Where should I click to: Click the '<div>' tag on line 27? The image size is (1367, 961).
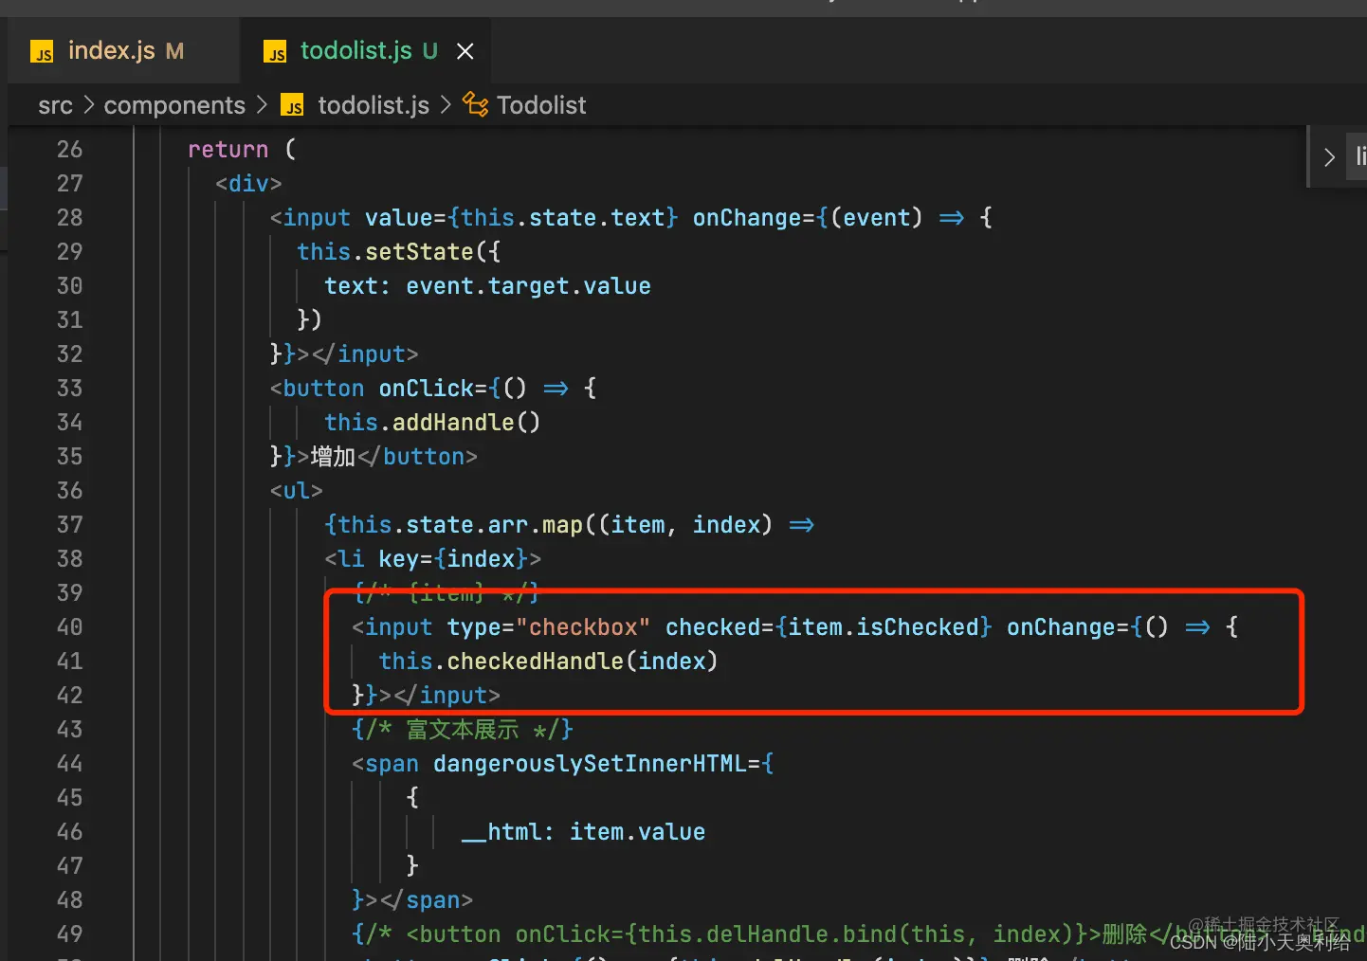point(248,184)
